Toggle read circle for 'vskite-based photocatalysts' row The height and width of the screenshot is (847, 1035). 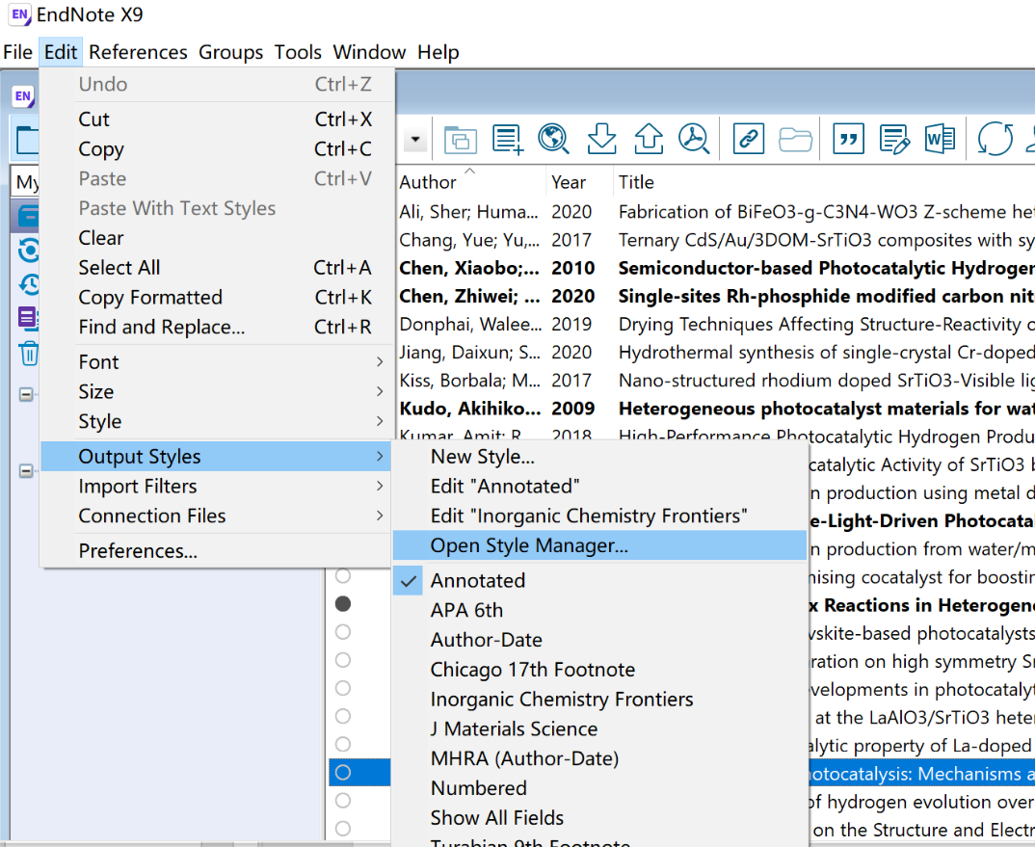342,632
